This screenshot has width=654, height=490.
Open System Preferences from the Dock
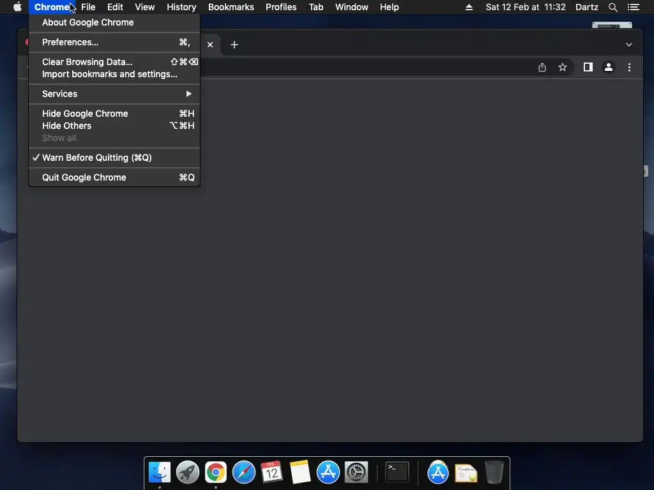356,473
